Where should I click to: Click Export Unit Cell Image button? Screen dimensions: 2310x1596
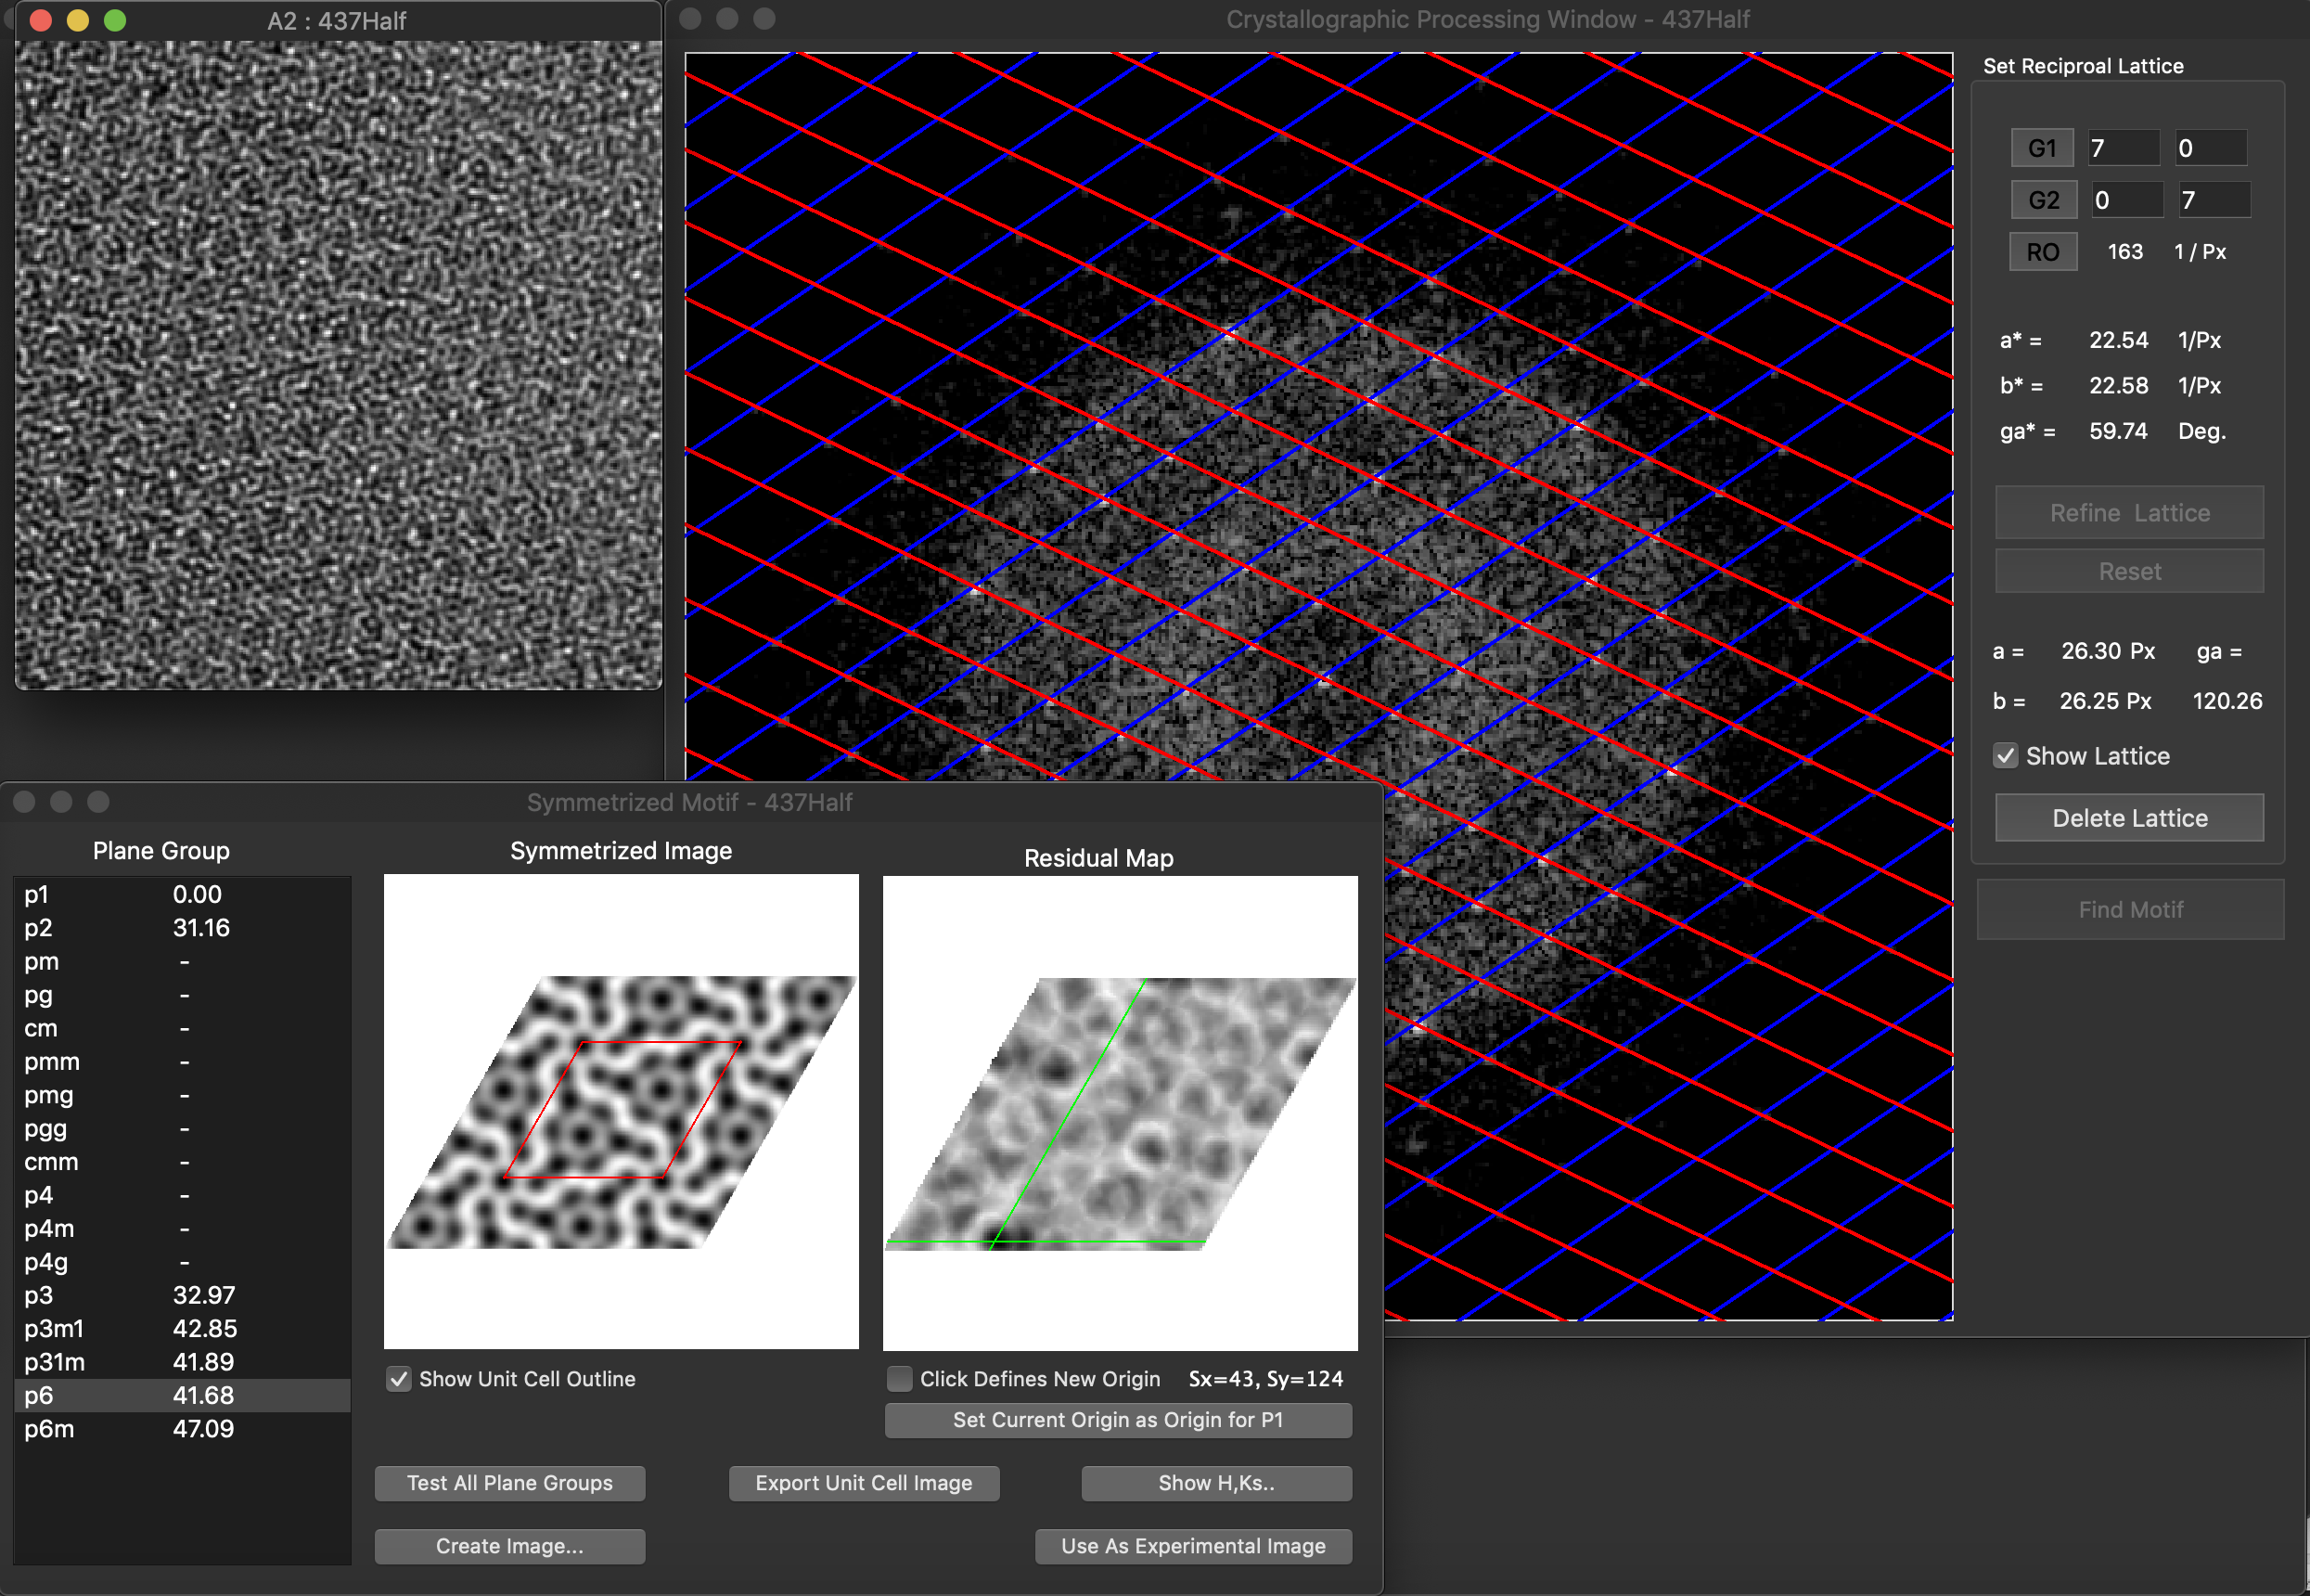click(864, 1483)
